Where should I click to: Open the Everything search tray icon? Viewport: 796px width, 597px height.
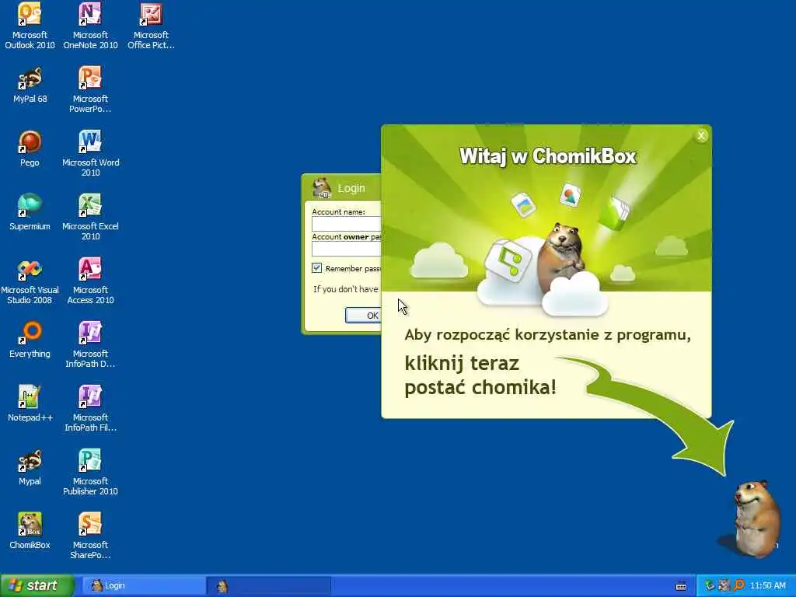738,586
